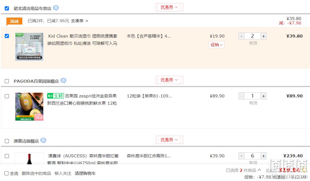This screenshot has height=181, width=310.
Task: Click 移入关注 link
Action: (x=63, y=173)
